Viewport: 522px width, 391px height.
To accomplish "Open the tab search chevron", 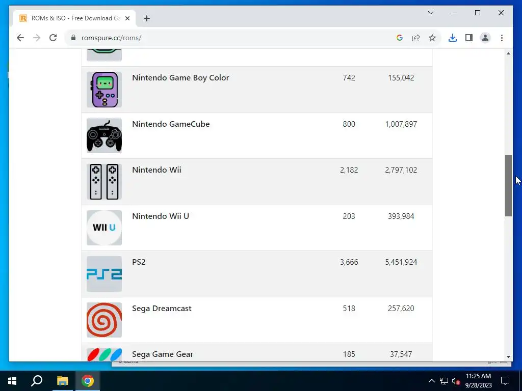I will click(430, 13).
